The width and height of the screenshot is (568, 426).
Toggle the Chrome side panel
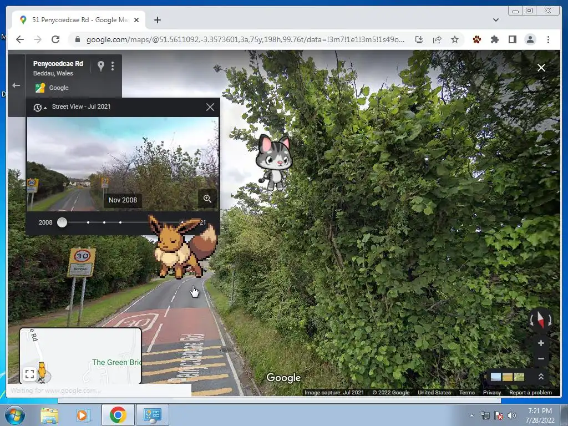pos(512,39)
